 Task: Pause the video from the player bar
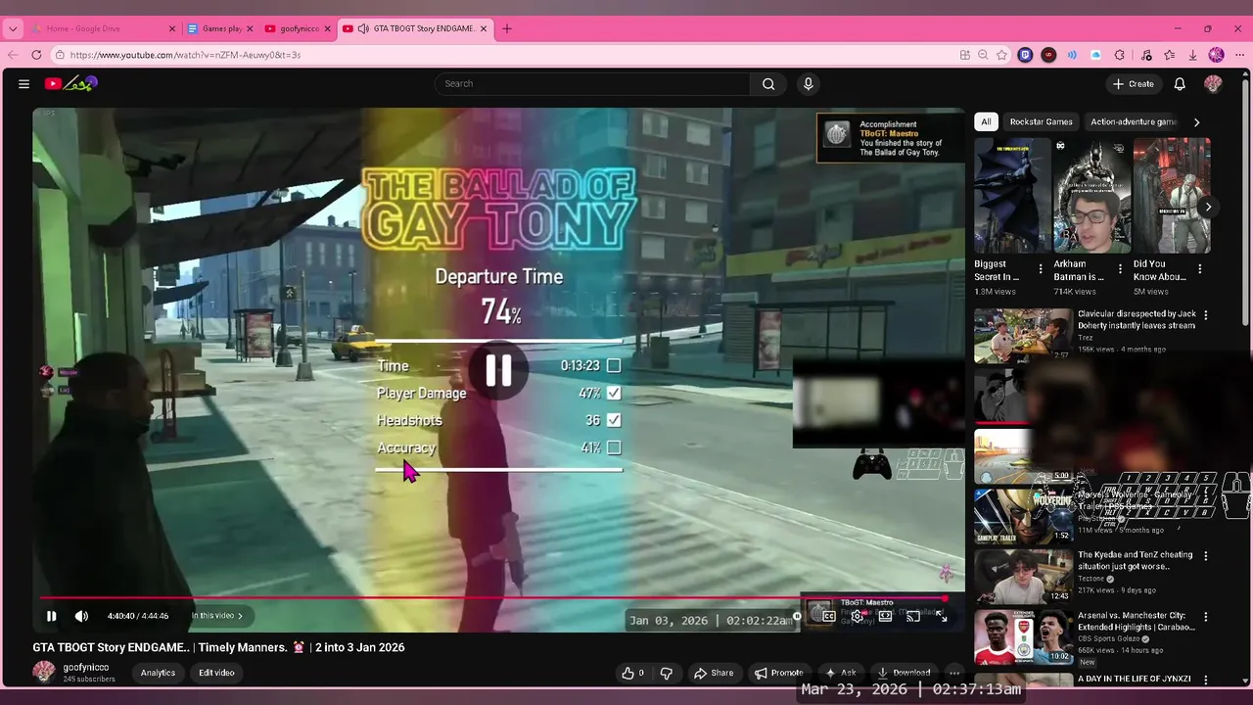(51, 616)
